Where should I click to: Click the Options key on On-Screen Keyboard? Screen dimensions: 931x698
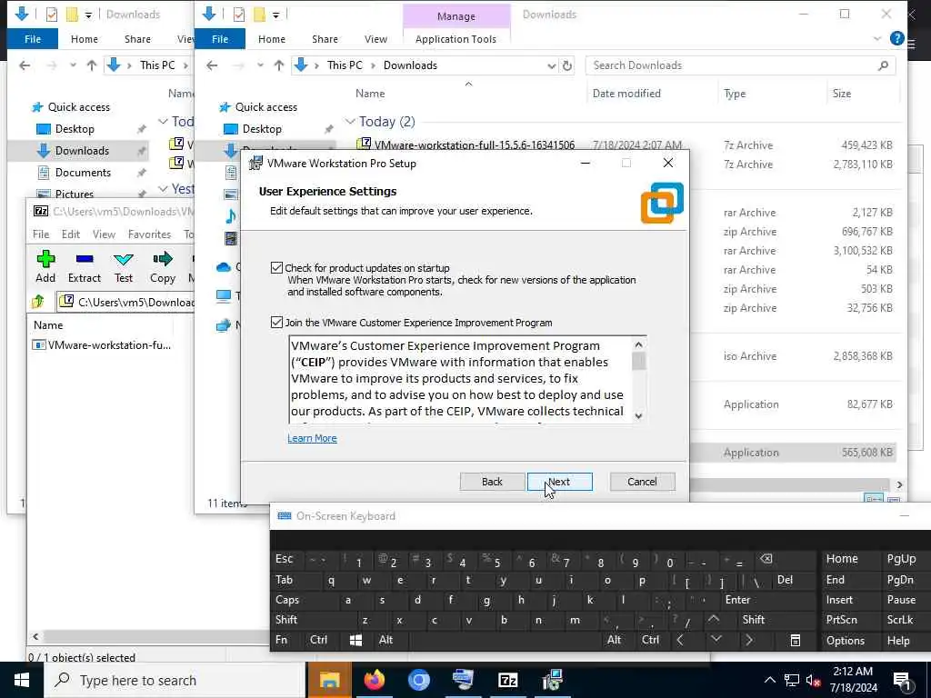click(845, 641)
